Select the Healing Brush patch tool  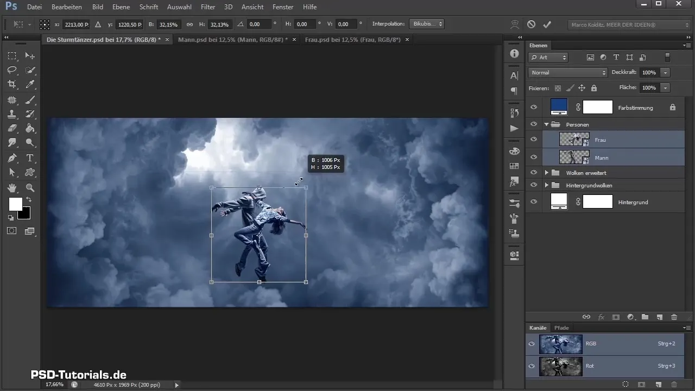click(12, 100)
